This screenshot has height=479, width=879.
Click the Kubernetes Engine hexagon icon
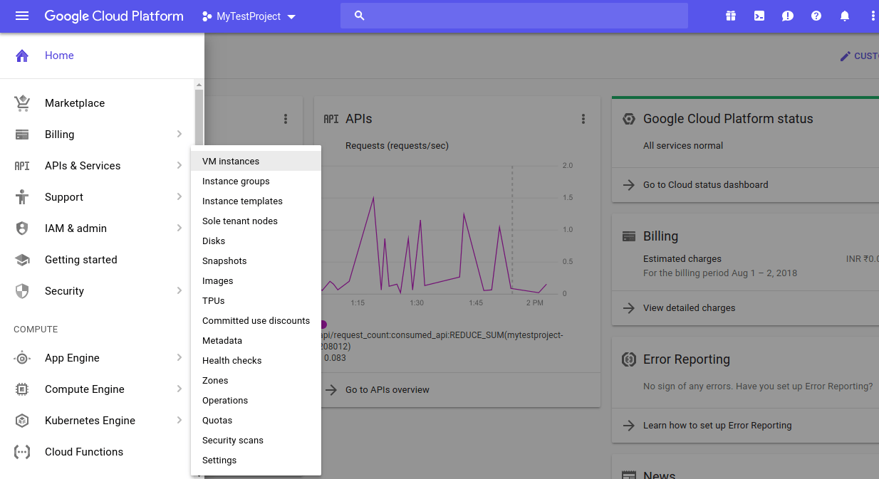(22, 421)
